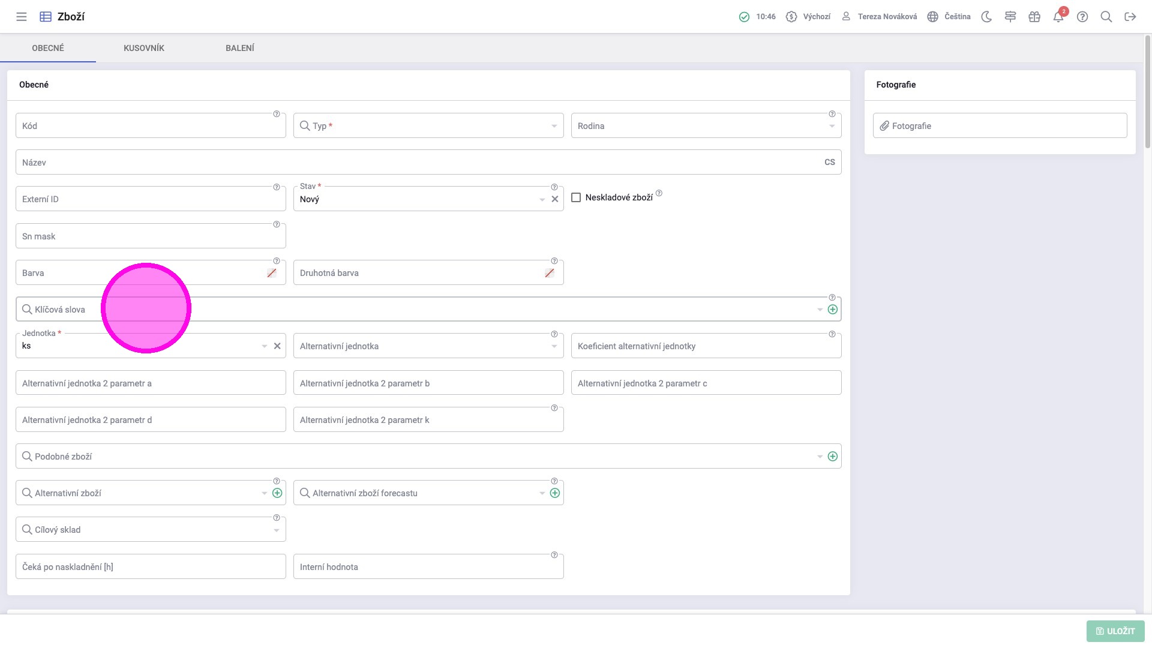
Task: Open the help question mark icon
Action: tap(1082, 17)
